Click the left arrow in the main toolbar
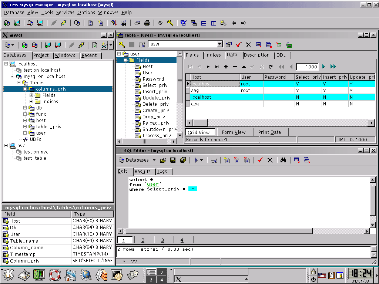 click(x=234, y=23)
